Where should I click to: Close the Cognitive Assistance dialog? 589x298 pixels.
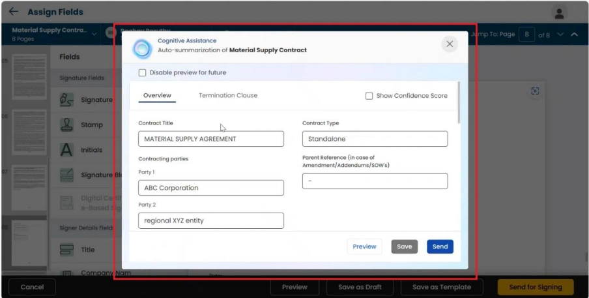coord(450,44)
